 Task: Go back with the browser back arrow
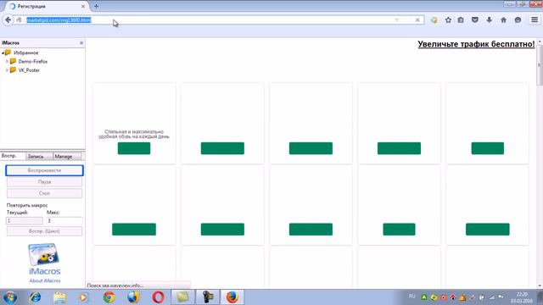[8, 20]
